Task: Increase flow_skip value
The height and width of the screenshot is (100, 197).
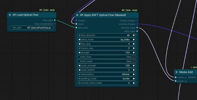Action: pyautogui.click(x=134, y=44)
